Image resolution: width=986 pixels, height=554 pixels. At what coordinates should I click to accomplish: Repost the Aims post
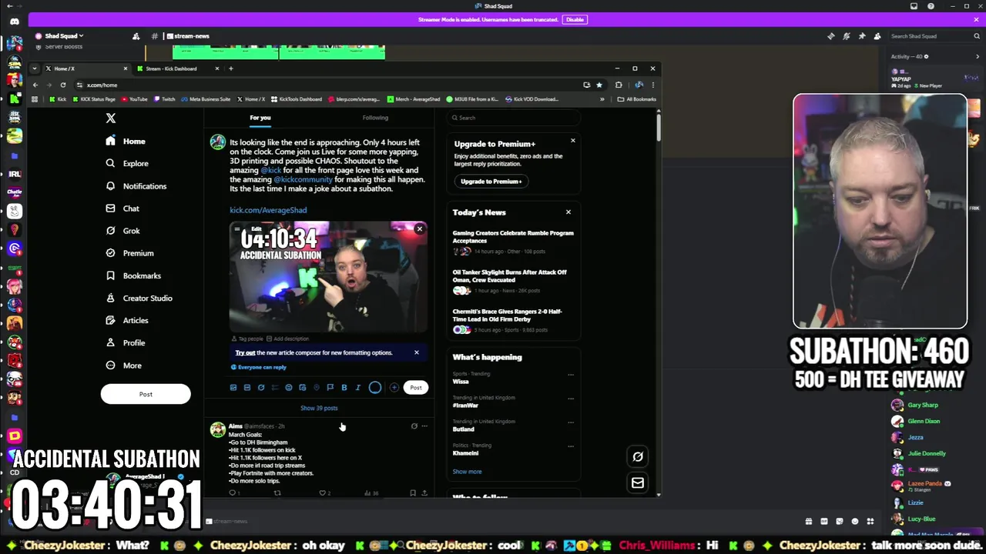click(277, 492)
